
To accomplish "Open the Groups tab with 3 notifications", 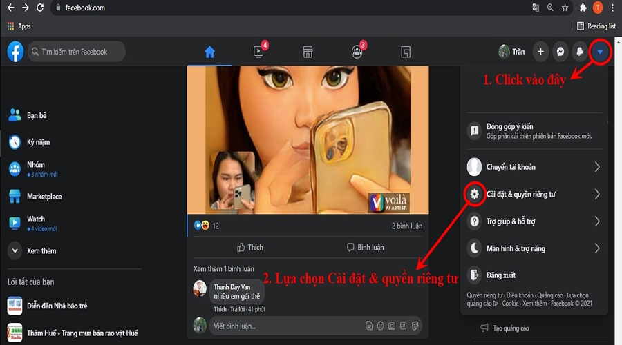I will point(357,52).
